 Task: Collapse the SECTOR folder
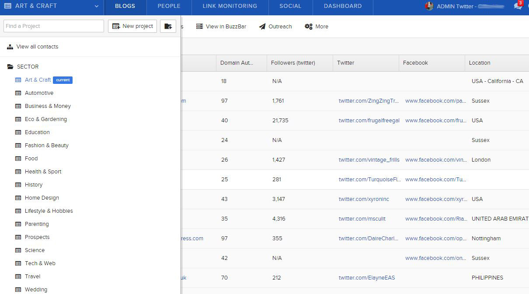pos(28,67)
